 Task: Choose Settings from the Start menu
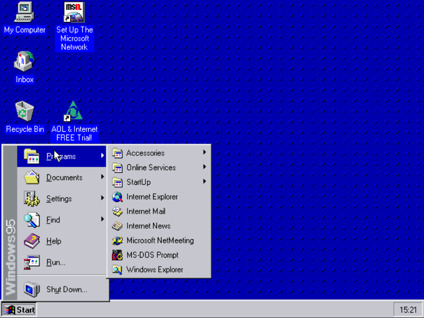click(62, 199)
